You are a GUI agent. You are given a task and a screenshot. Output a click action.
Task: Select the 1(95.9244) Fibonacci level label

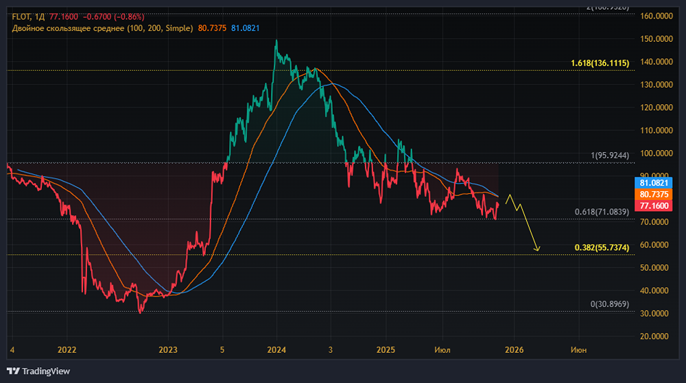coord(610,156)
